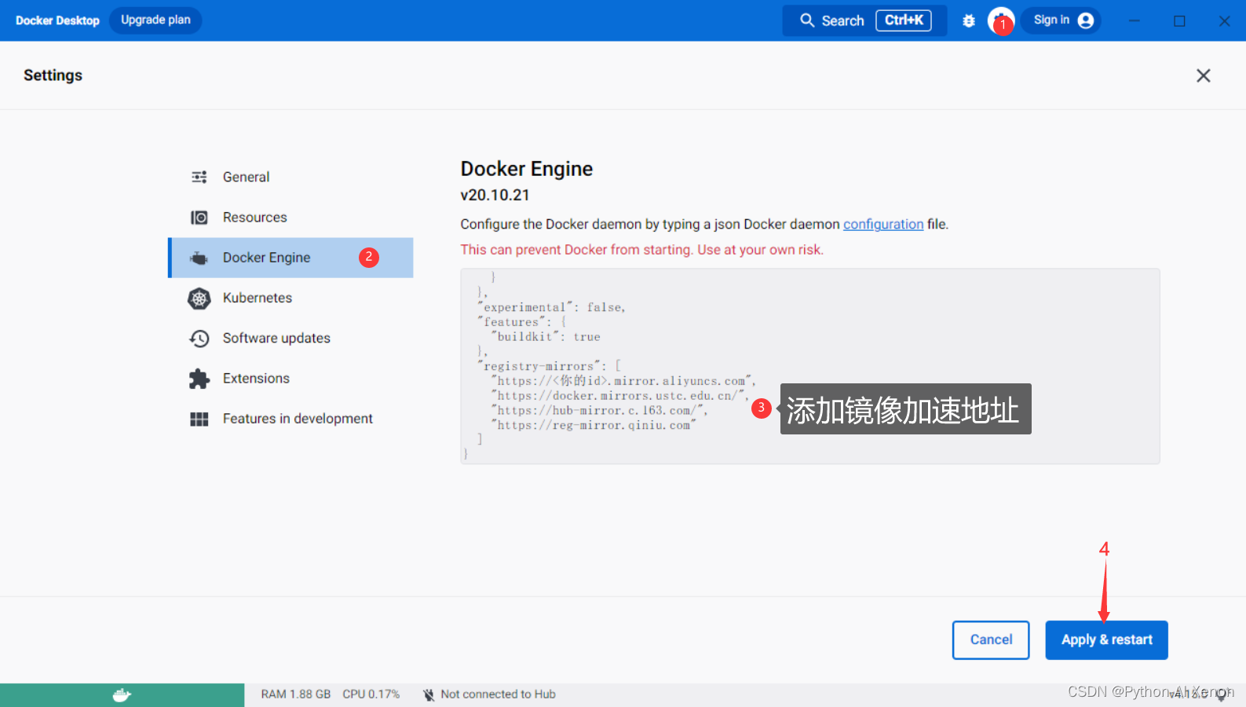Click the Resources disk icon
This screenshot has height=707, width=1246.
pos(199,218)
